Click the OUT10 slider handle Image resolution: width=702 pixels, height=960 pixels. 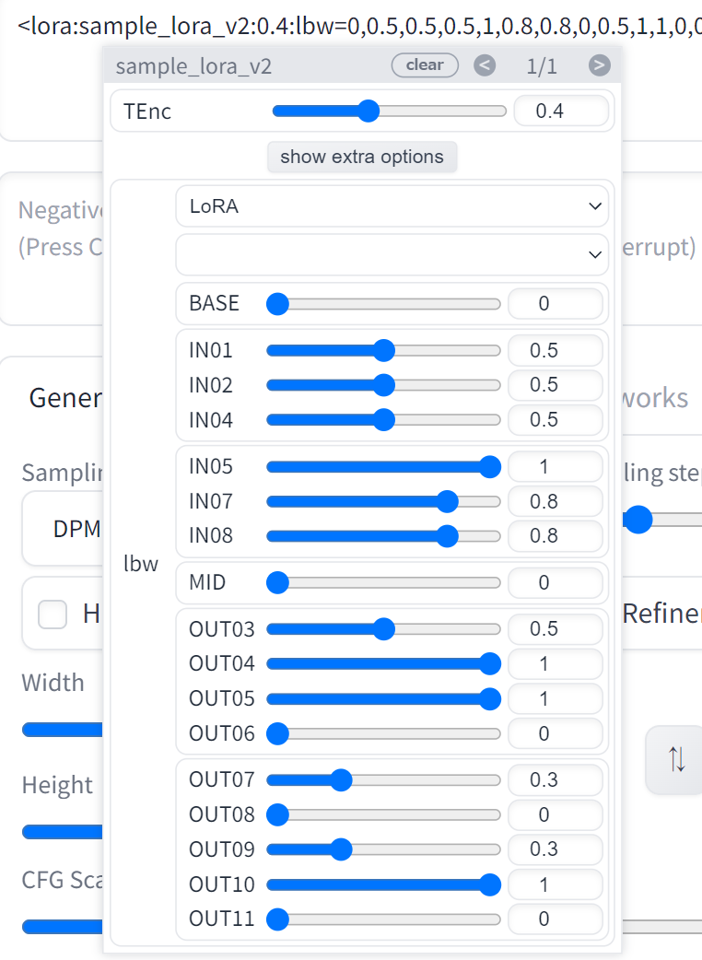[x=490, y=885]
